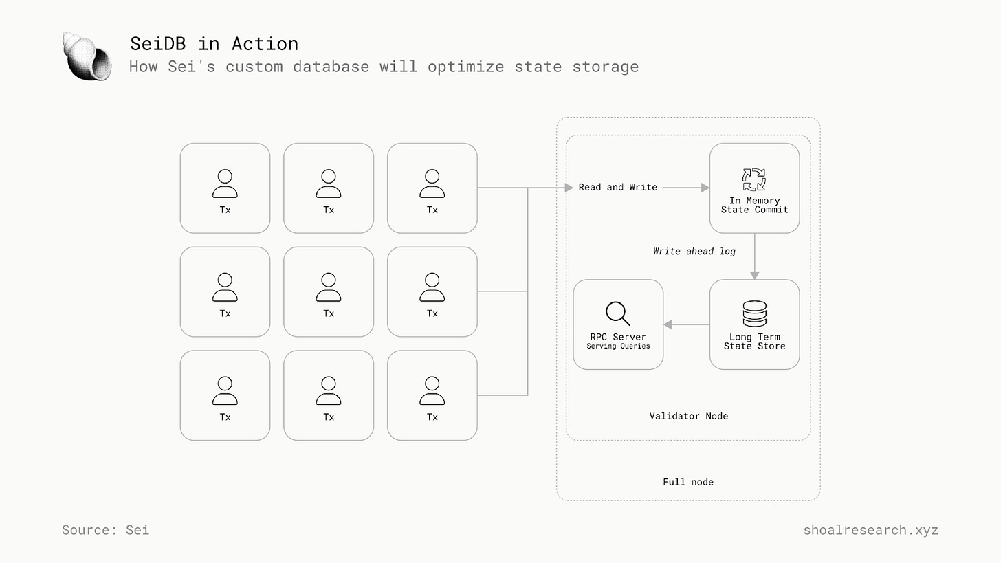This screenshot has width=1001, height=563.
Task: Select the In Memory State Commit sync icon
Action: click(x=754, y=179)
